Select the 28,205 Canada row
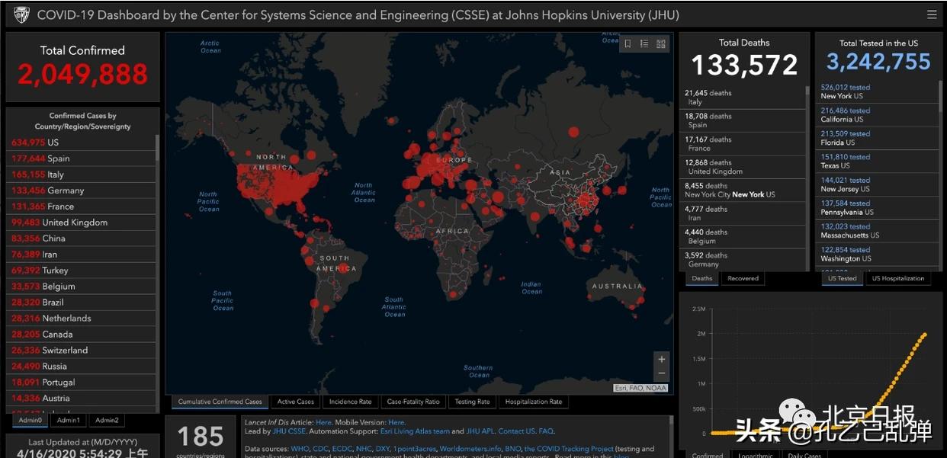 coord(82,335)
